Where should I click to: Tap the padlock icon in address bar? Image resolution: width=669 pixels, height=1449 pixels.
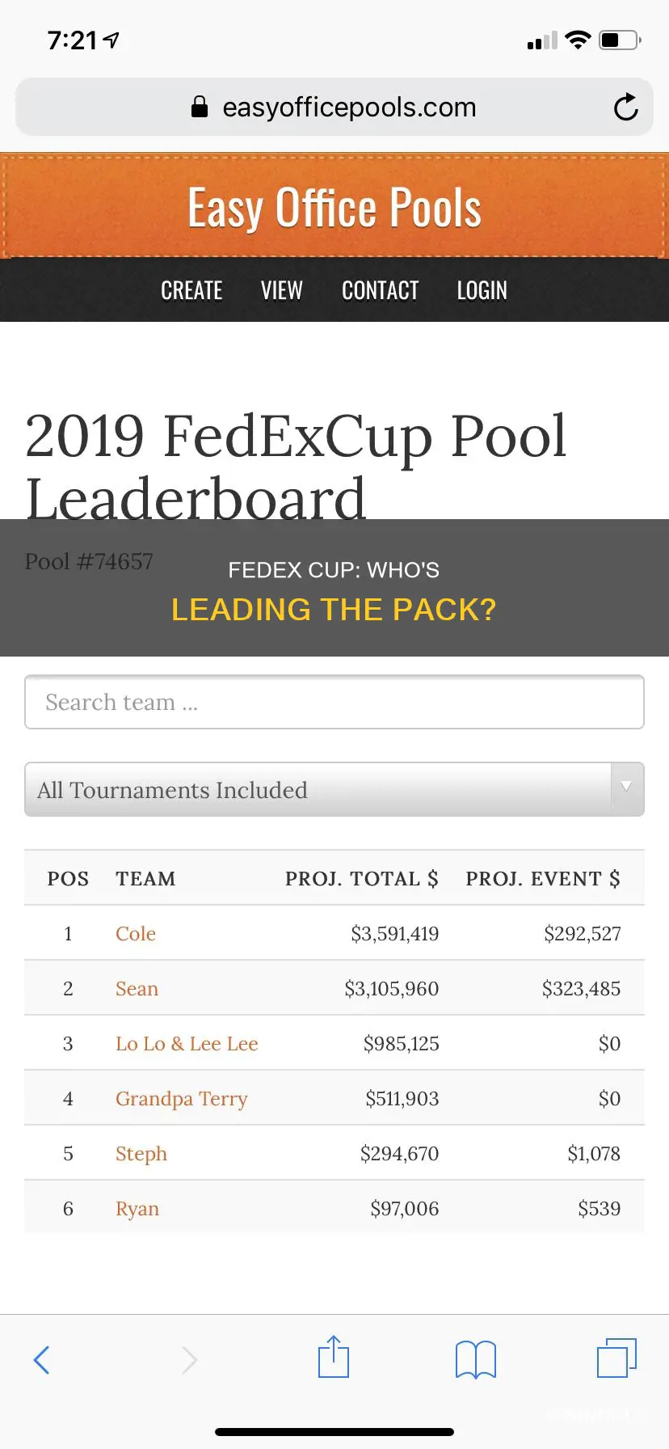[200, 107]
